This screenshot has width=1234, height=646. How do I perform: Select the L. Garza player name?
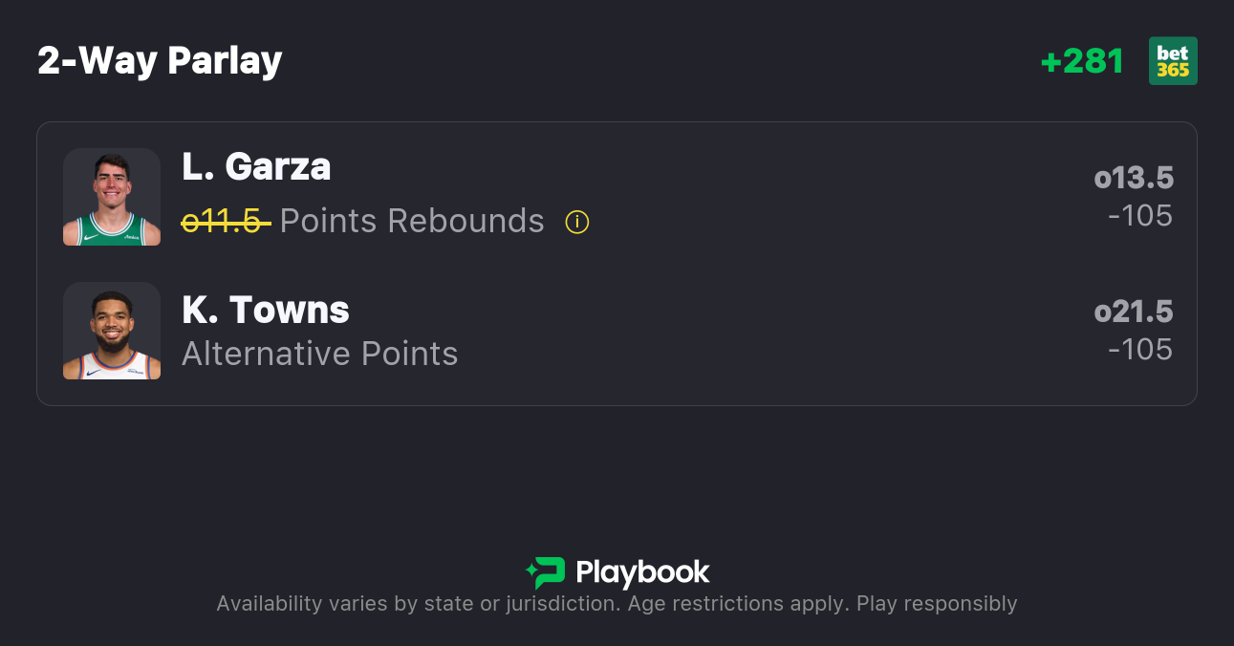[256, 167]
